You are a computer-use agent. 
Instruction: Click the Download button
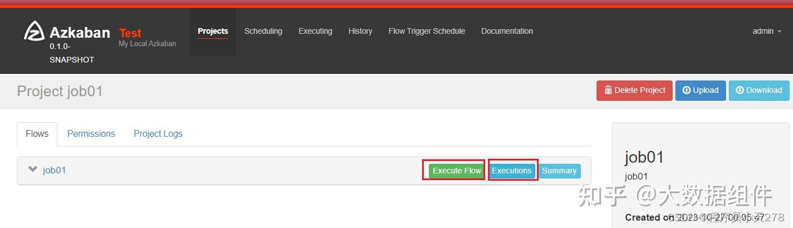(x=759, y=90)
